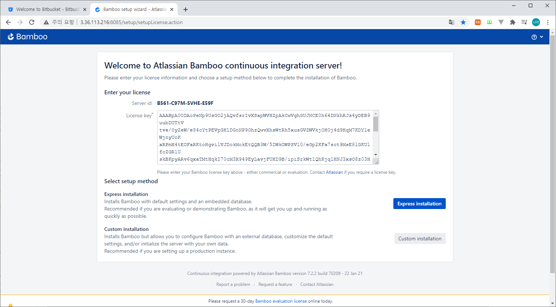
Task: Click the Bamboo logo in header
Action: 28,37
